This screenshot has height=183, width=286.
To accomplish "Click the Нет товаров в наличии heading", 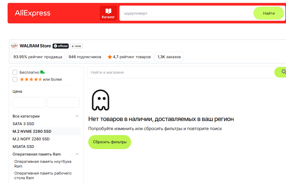I will [x=161, y=119].
